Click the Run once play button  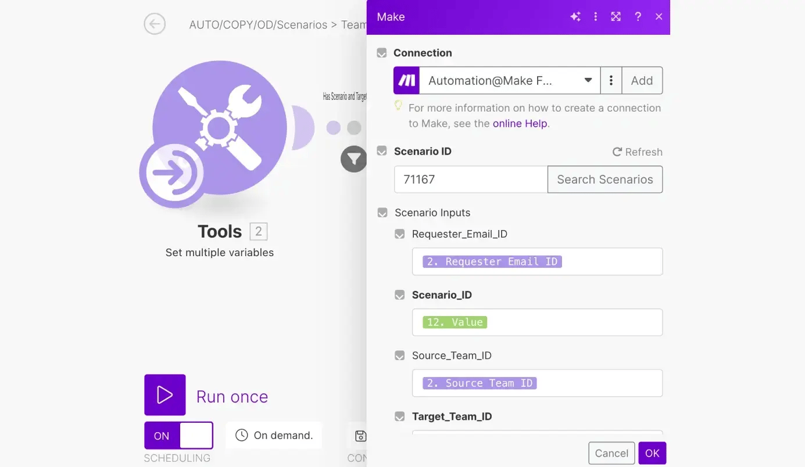tap(165, 395)
